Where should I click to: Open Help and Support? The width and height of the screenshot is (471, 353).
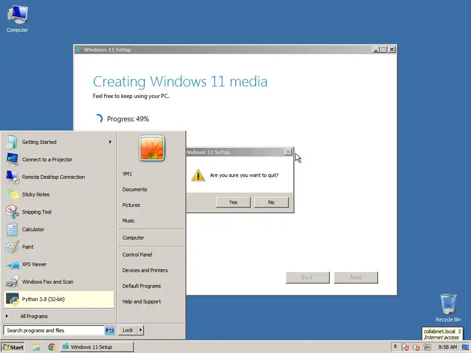tap(142, 302)
